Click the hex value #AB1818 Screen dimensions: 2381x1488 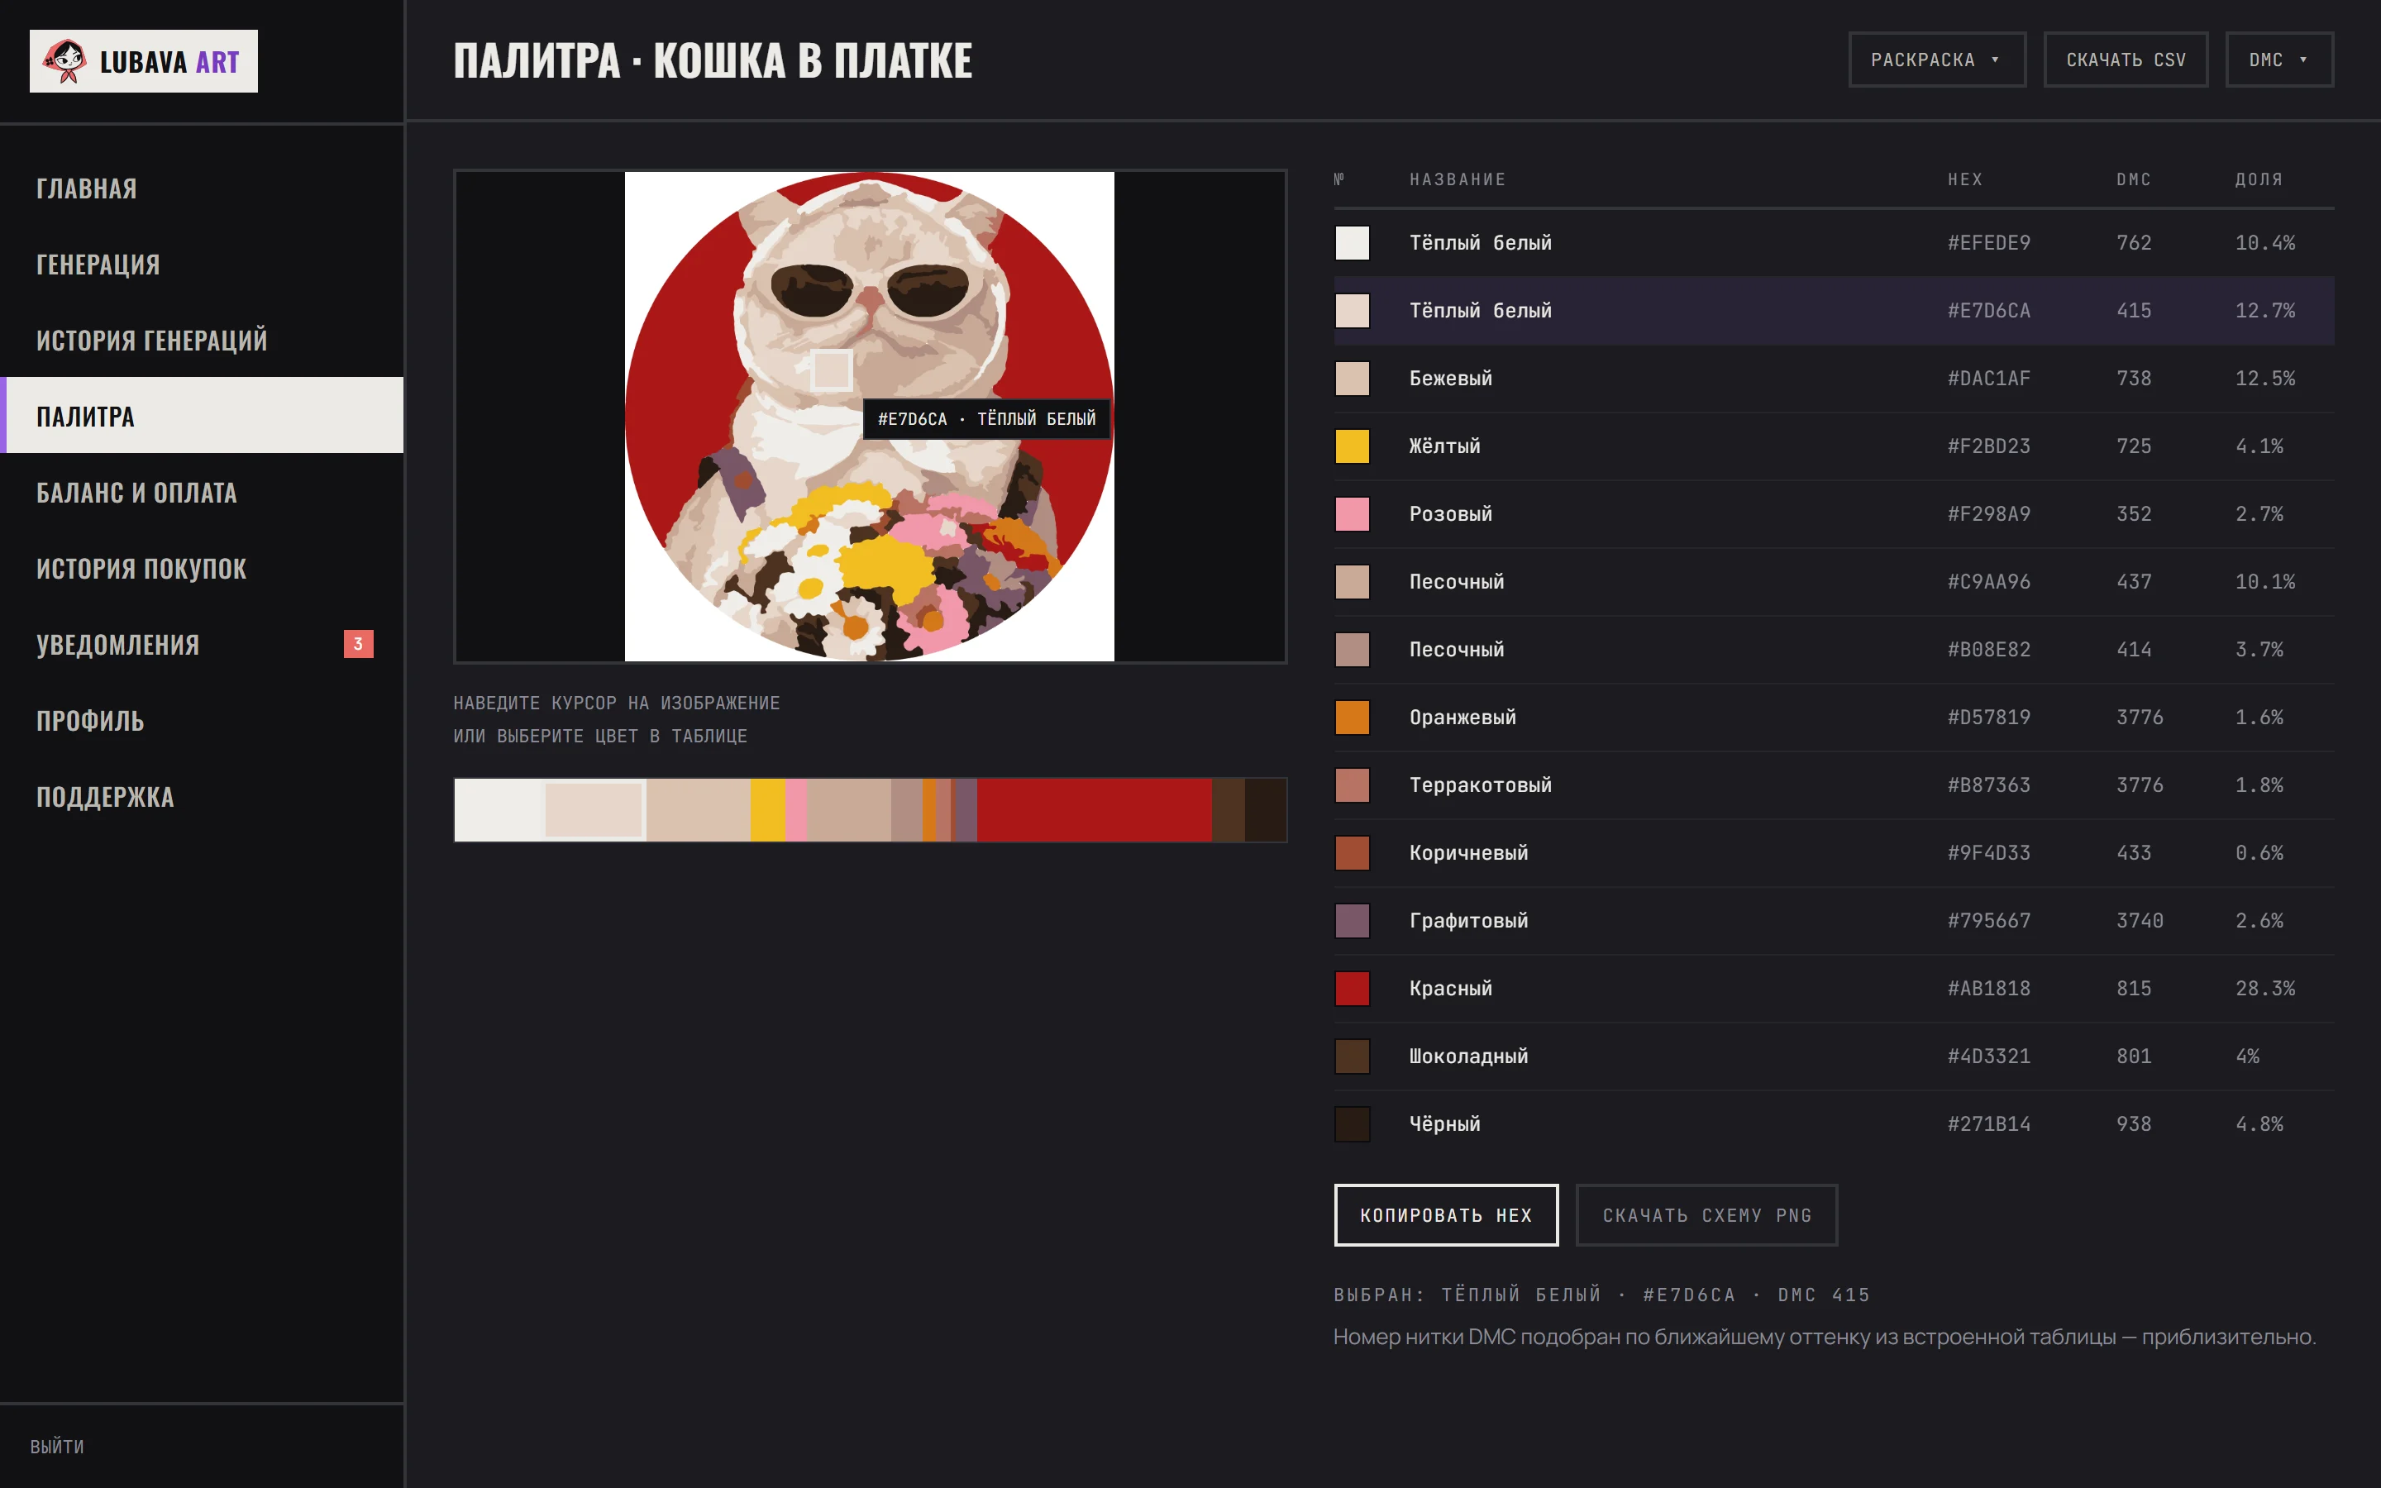click(1988, 988)
